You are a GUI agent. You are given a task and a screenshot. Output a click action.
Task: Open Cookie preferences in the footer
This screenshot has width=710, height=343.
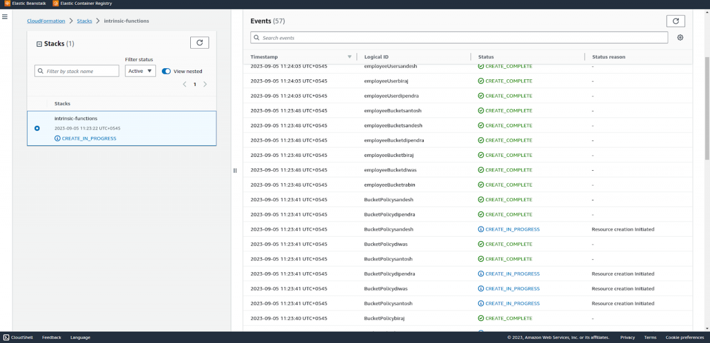coord(684,337)
